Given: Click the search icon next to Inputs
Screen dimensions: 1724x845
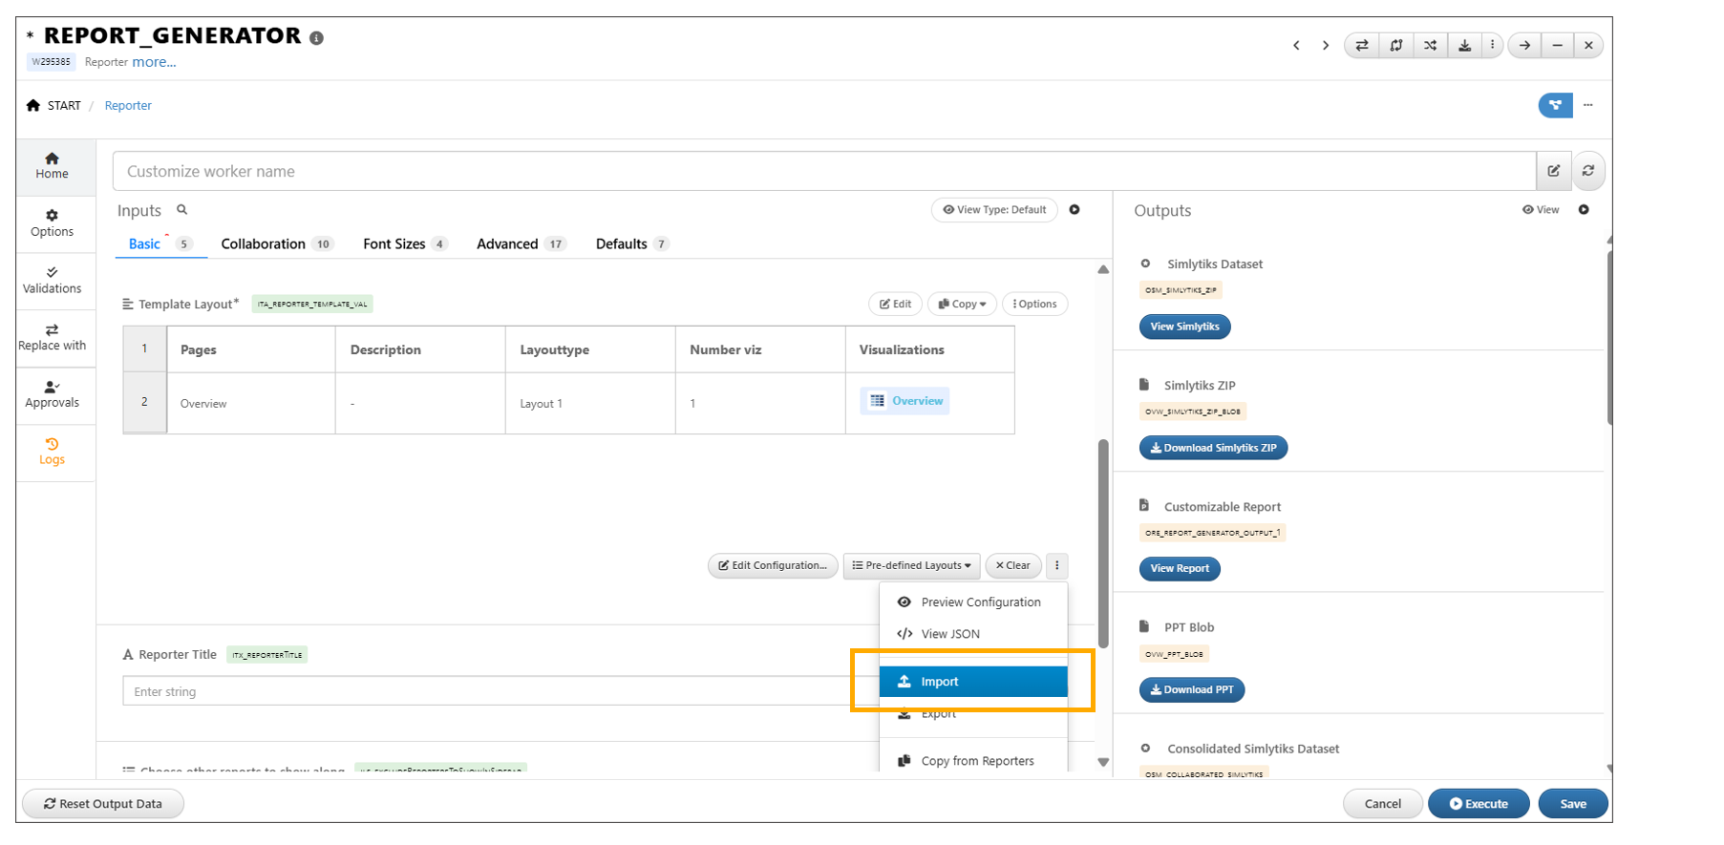Looking at the screenshot, I should 181,210.
